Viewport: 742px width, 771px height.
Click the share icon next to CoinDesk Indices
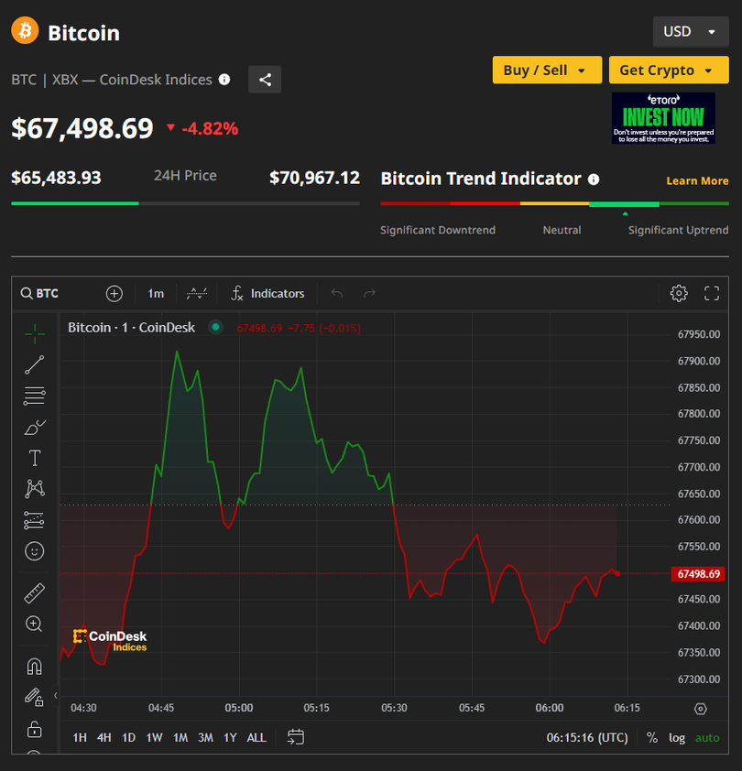265,80
